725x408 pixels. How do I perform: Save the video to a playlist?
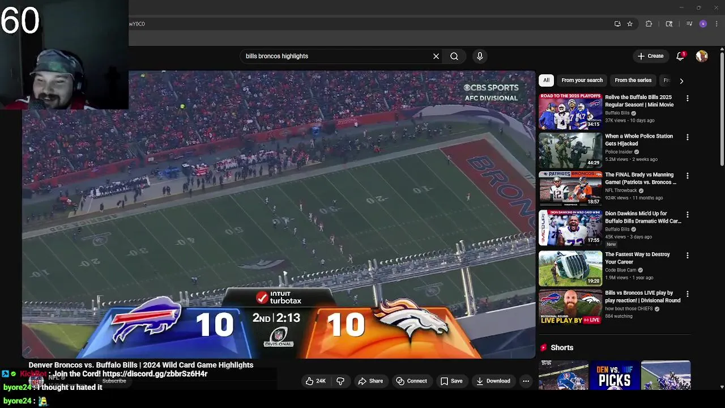point(451,381)
